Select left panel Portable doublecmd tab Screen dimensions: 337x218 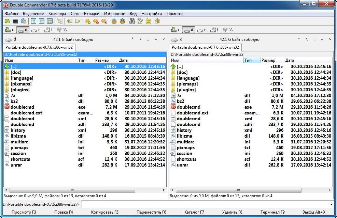(39, 47)
